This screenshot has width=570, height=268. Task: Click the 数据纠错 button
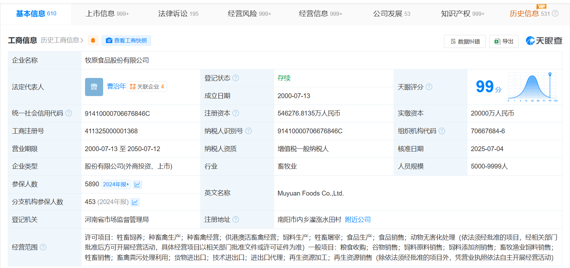[465, 41]
